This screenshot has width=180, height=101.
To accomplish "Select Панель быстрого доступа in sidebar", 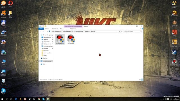I will coord(47,35).
